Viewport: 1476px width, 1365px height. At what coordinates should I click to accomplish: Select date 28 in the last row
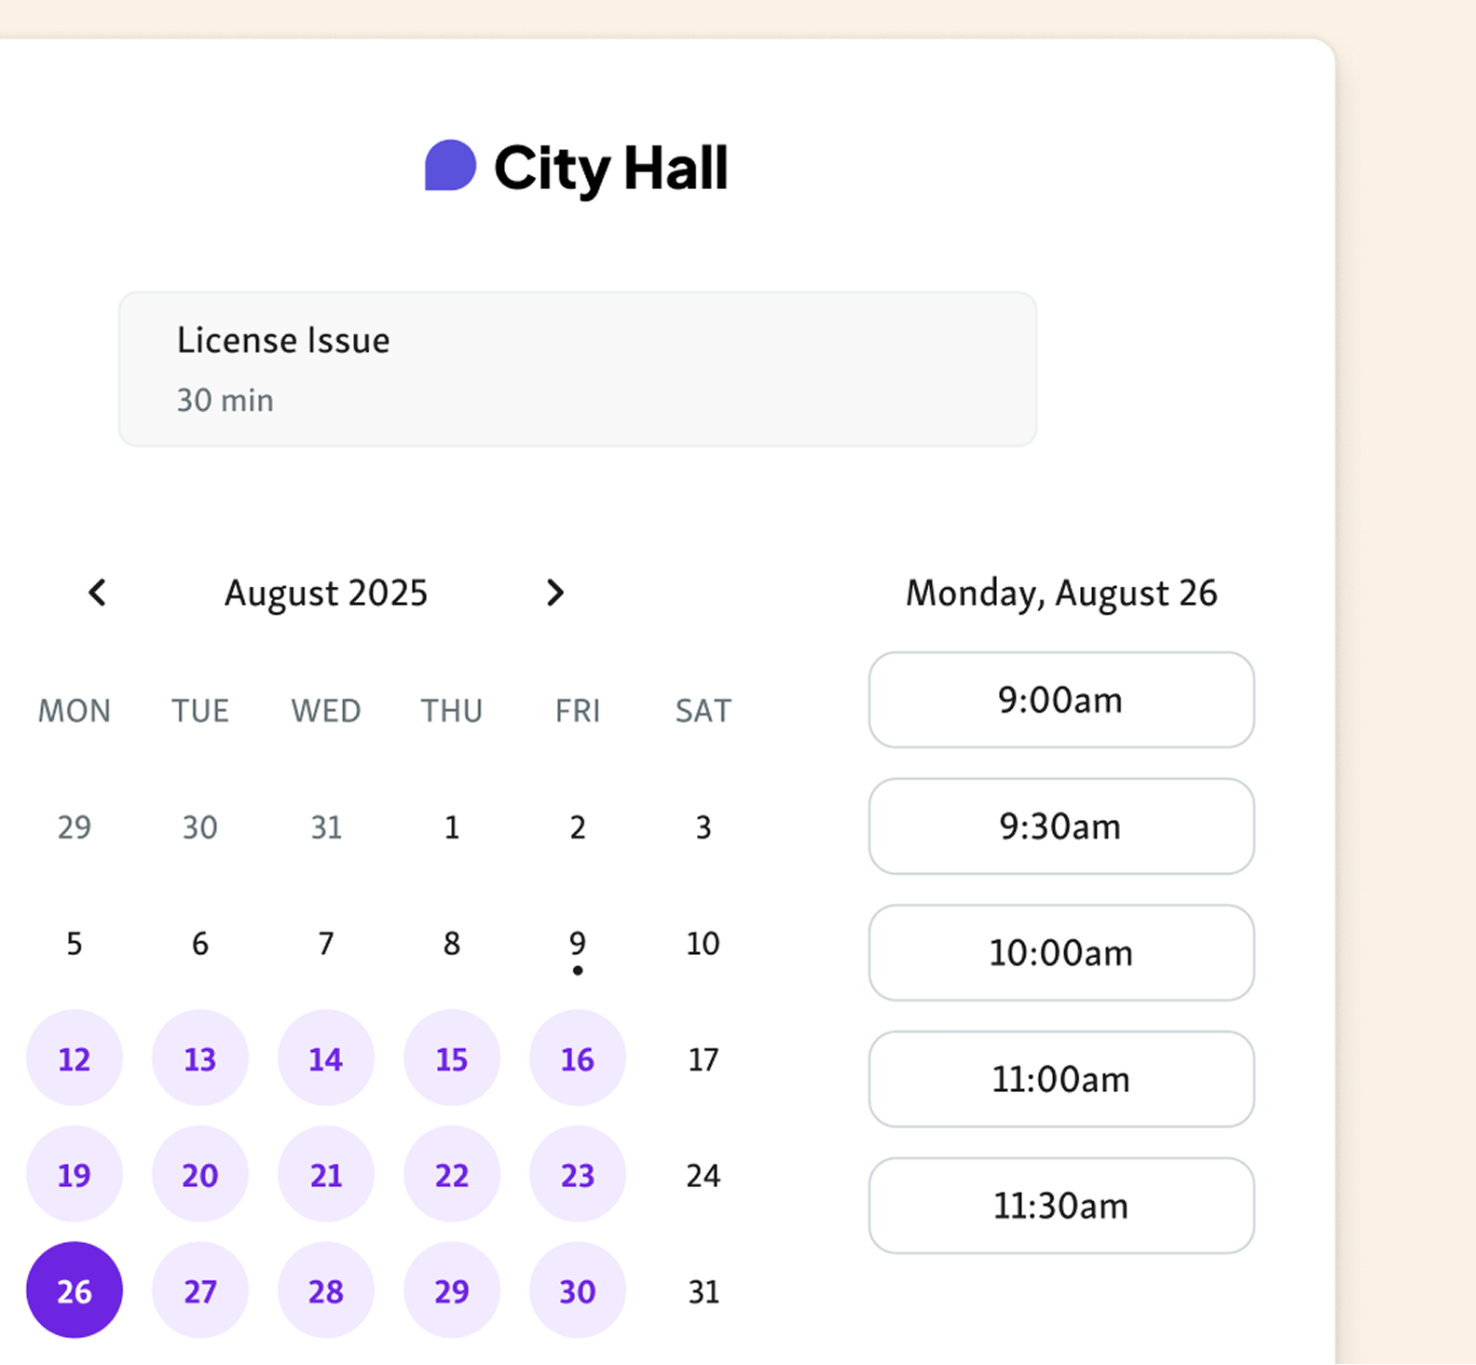pos(326,1290)
